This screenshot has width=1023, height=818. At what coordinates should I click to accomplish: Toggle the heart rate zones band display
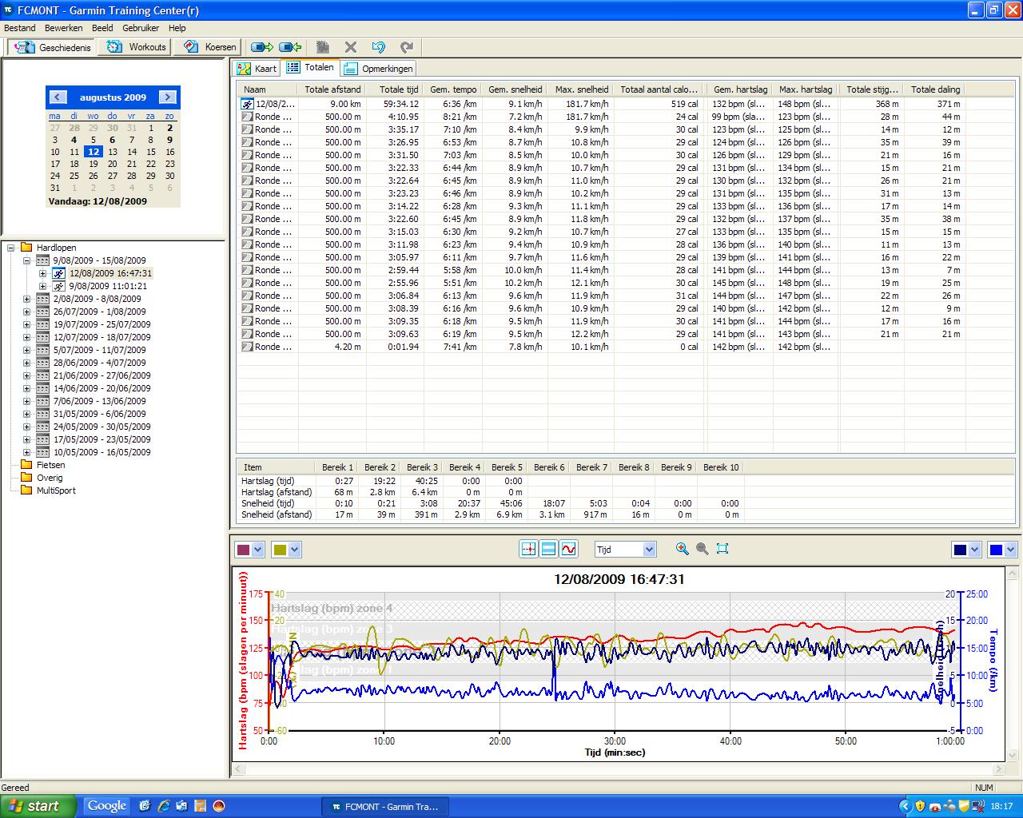[548, 549]
